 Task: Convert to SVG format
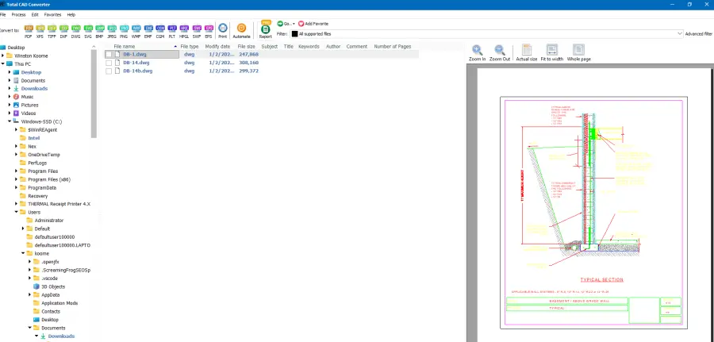tap(88, 30)
